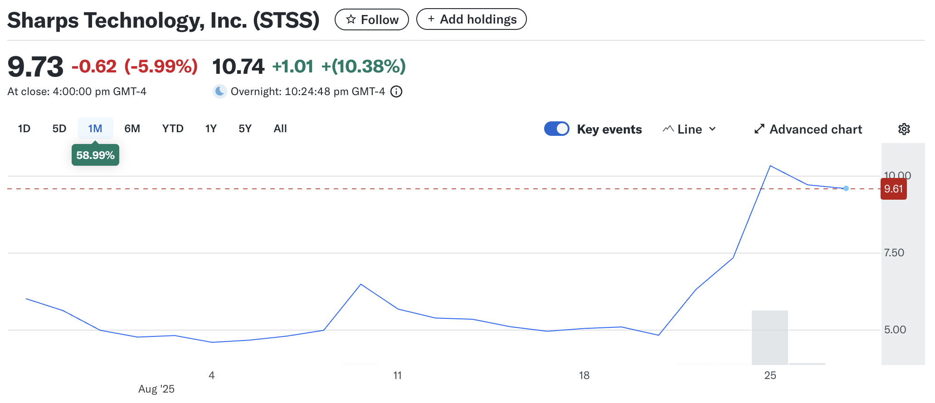
Task: Select the 1D range tab
Action: (24, 129)
